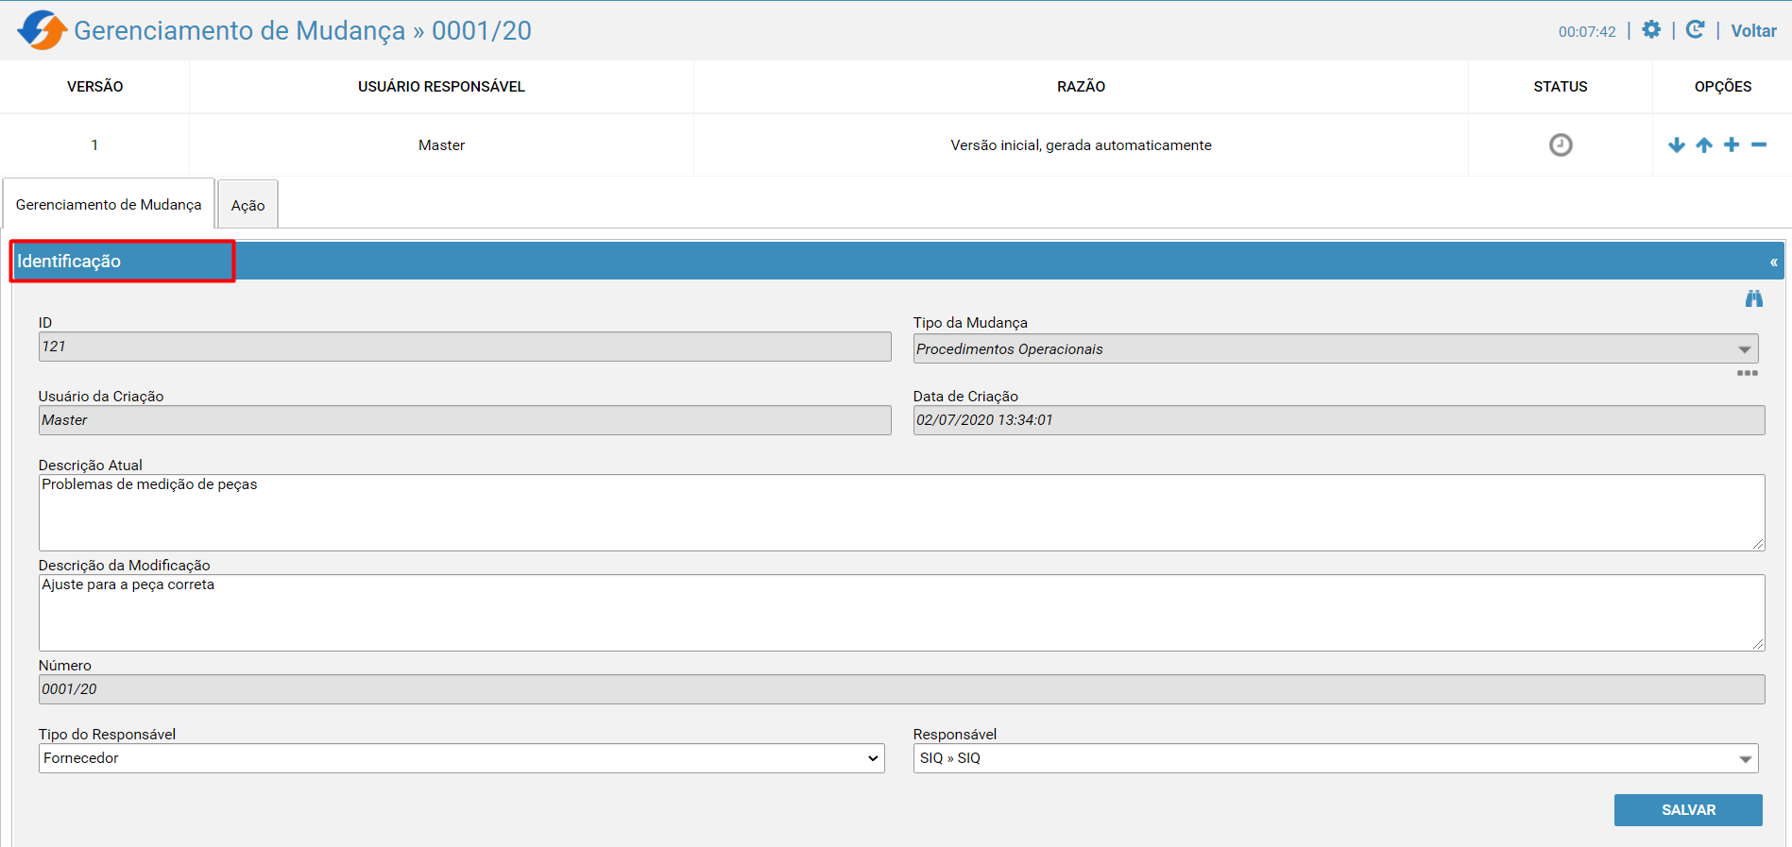
Task: Click the RAZÃO column header
Action: [1081, 87]
